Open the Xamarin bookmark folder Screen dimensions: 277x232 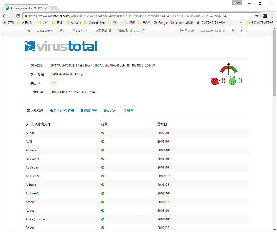tap(73, 22)
